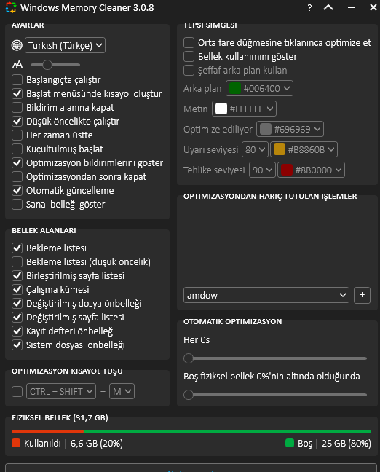The height and width of the screenshot is (472, 380).
Task: Open the Uyarı seviyesi 80 dropdown
Action: point(255,149)
